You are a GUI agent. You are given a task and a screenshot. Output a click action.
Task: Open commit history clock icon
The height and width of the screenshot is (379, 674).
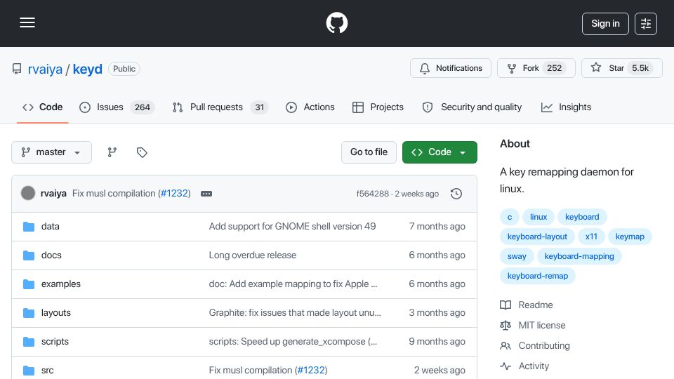(456, 194)
